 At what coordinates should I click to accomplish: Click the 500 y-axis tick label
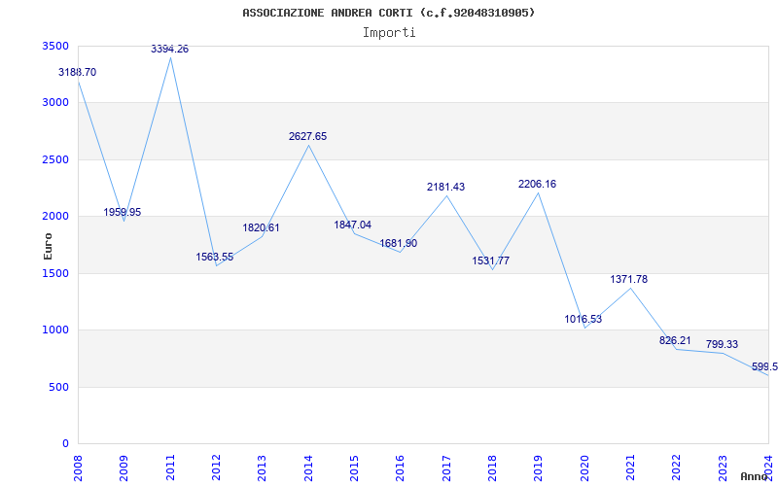(x=61, y=387)
